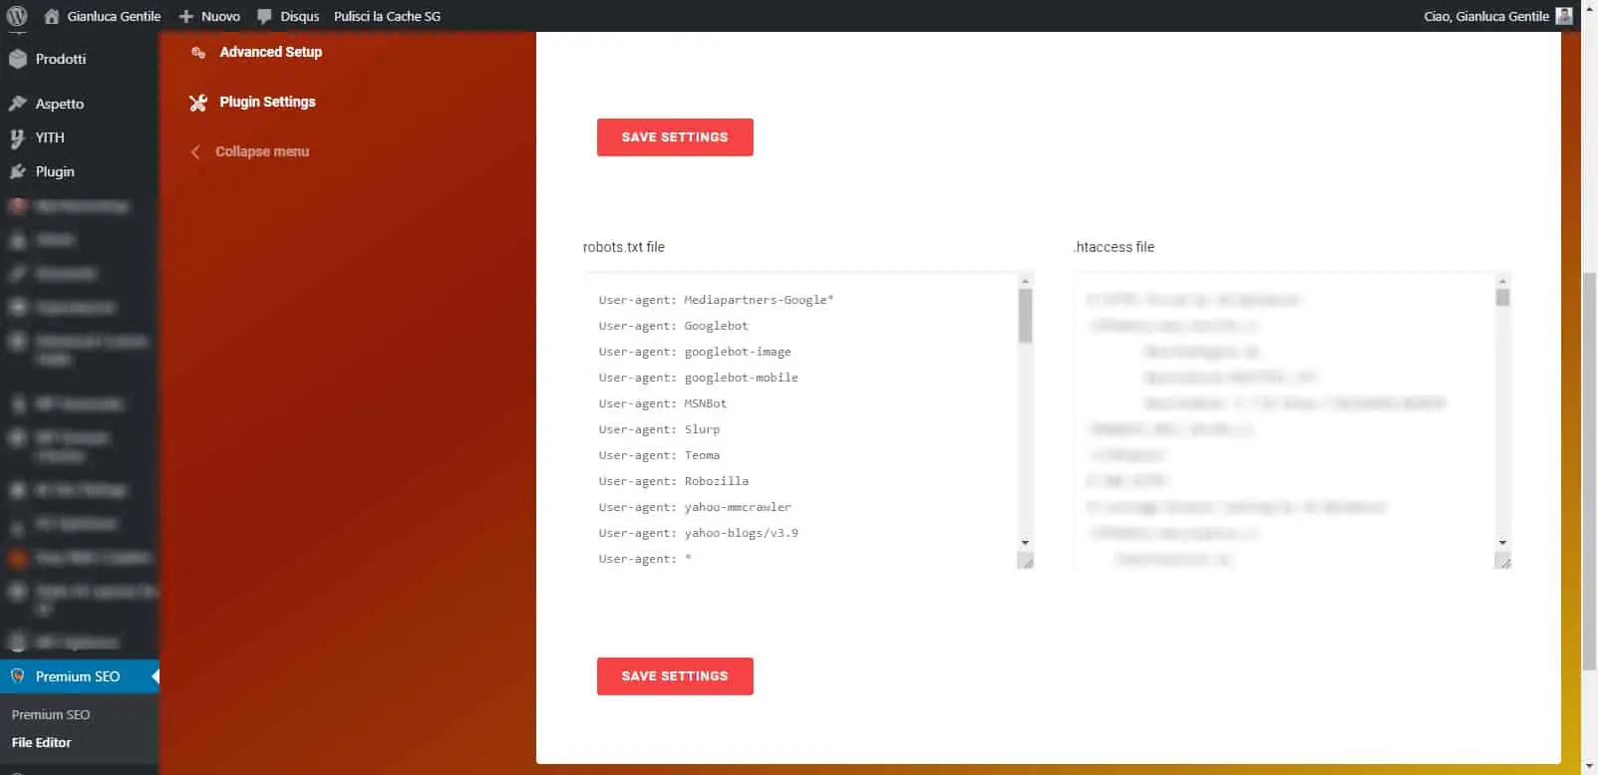This screenshot has height=775, width=1598.
Task: Click the robots.txt scrollbar thumb
Action: tap(1025, 316)
